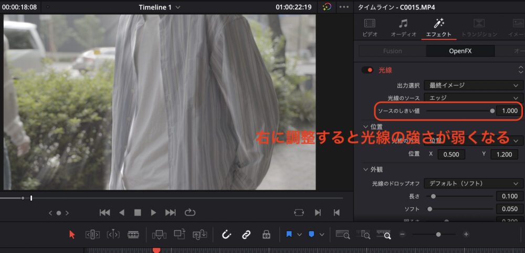Viewport: 525px width, 253px height.
Task: Open the Timeline 1 name selector
Action: tap(159, 7)
